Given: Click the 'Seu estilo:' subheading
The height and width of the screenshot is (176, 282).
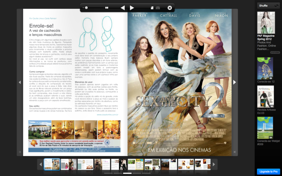Looking at the screenshot, I should (x=34, y=106).
